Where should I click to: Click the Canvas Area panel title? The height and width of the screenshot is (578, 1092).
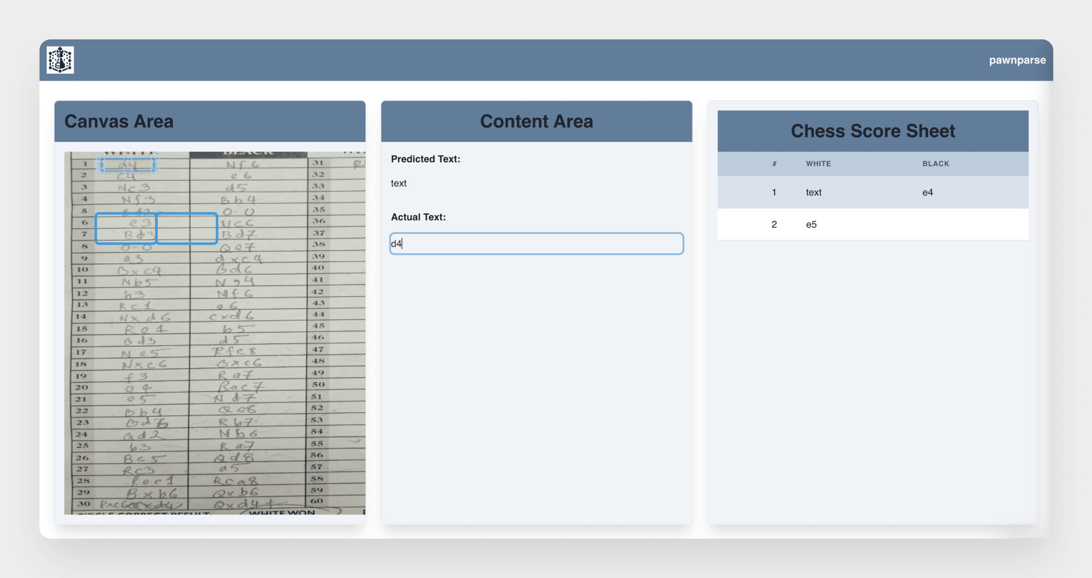(x=119, y=121)
